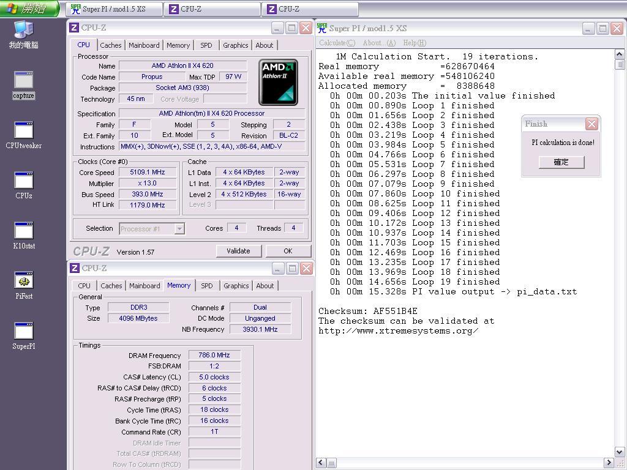
Task: Open the Calculate menu in Super PI
Action: pyautogui.click(x=337, y=43)
